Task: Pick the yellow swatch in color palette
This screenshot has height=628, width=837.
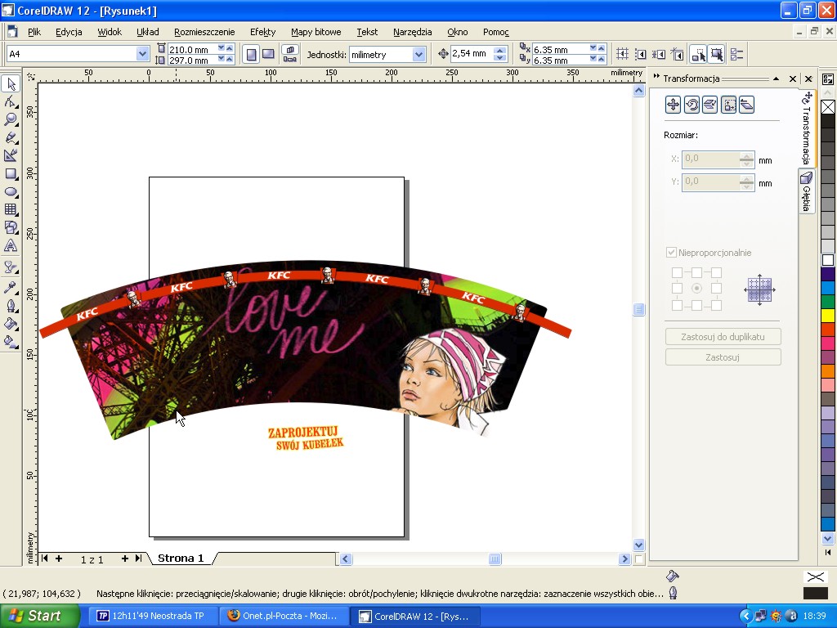Action: pos(828,316)
